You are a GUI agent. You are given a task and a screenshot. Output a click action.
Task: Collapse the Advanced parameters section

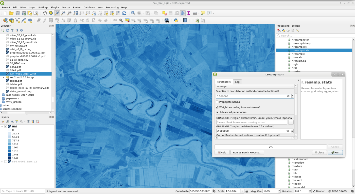[217, 112]
